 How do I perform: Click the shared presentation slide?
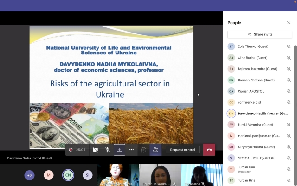pyautogui.click(x=111, y=87)
